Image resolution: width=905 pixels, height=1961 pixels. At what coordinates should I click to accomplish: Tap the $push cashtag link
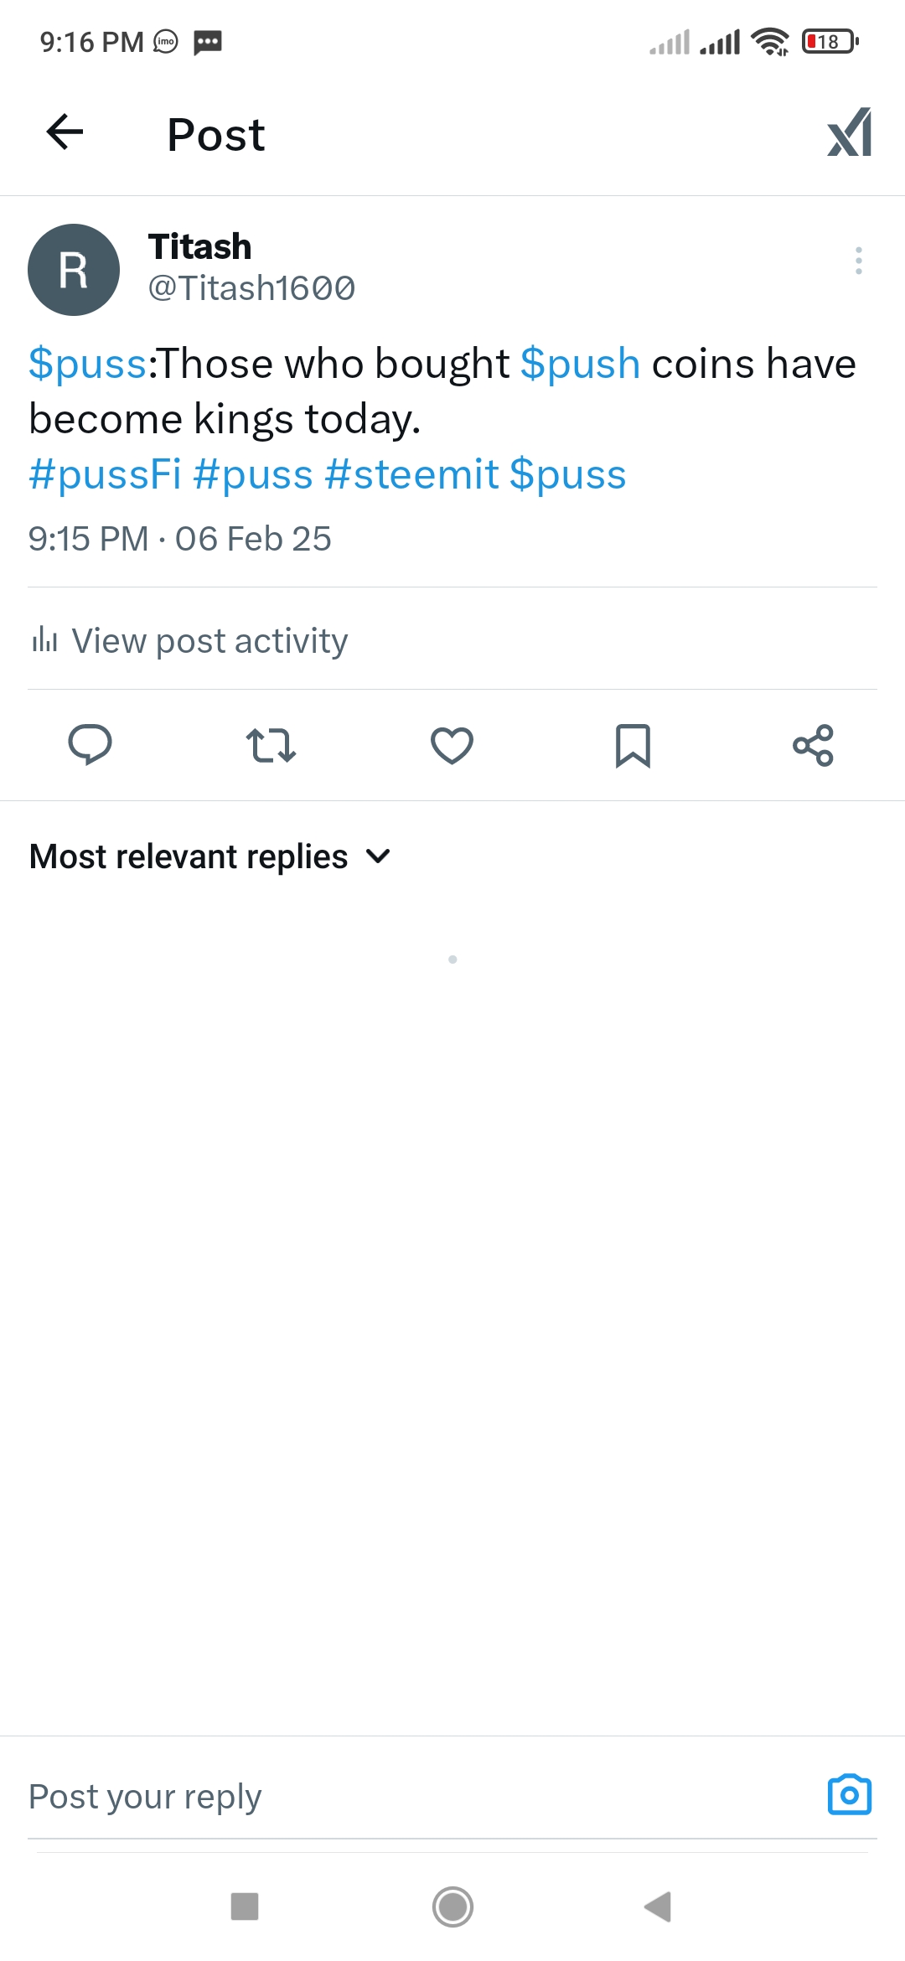pyautogui.click(x=580, y=364)
